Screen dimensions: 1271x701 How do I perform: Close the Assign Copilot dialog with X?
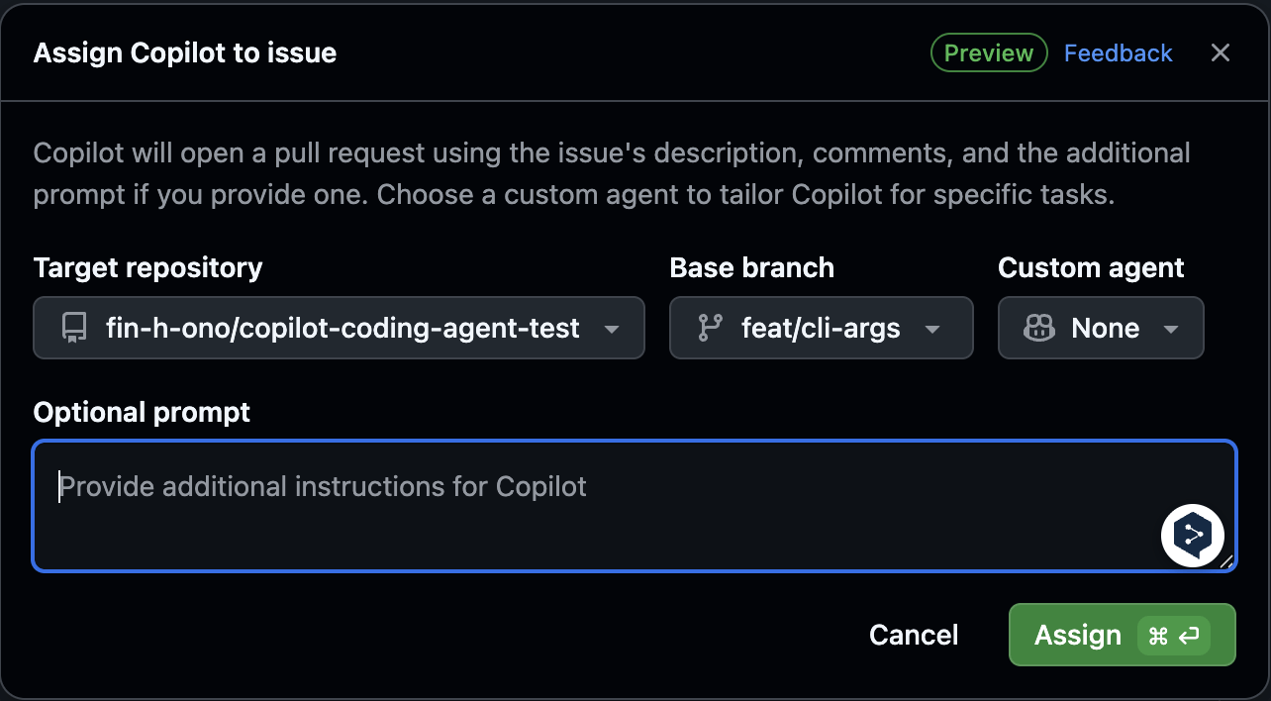tap(1221, 52)
